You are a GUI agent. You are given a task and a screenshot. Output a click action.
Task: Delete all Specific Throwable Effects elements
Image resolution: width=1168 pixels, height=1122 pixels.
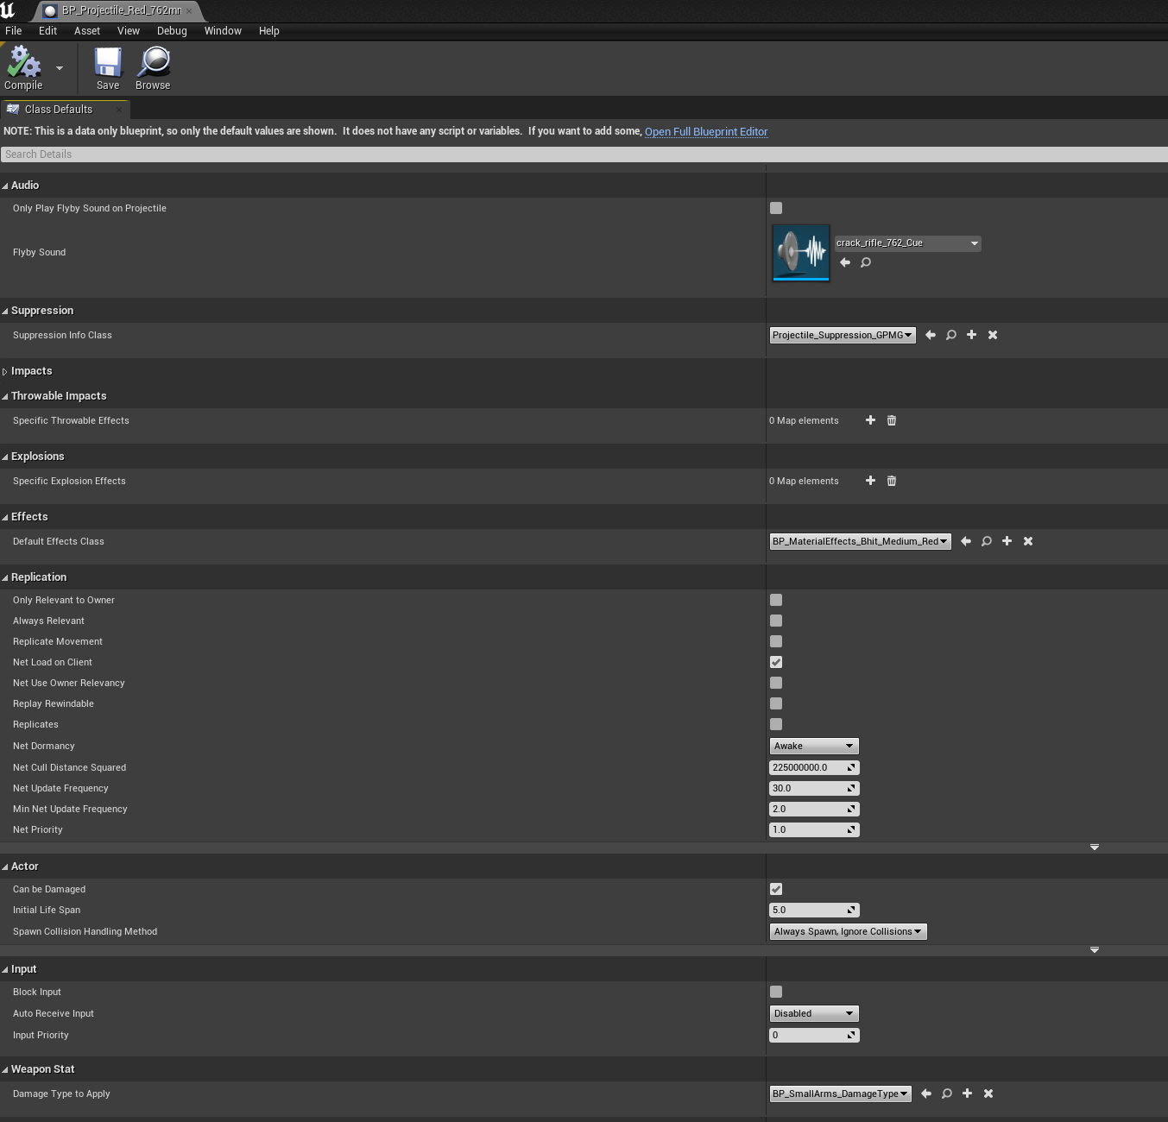892,420
